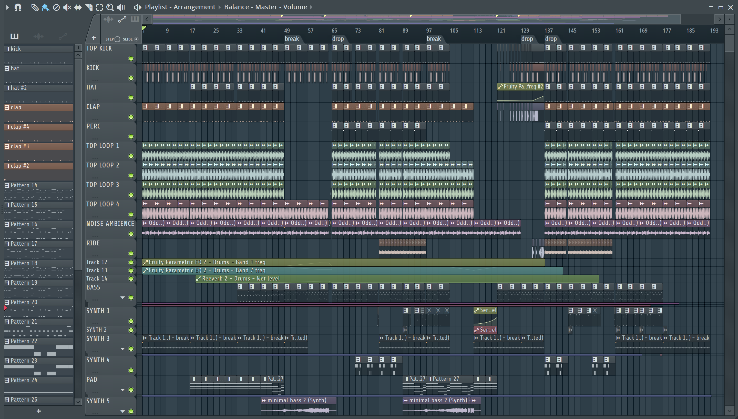Viewport: 738px width, 419px height.
Task: Click the picker scroll-down arrow
Action: point(78,402)
